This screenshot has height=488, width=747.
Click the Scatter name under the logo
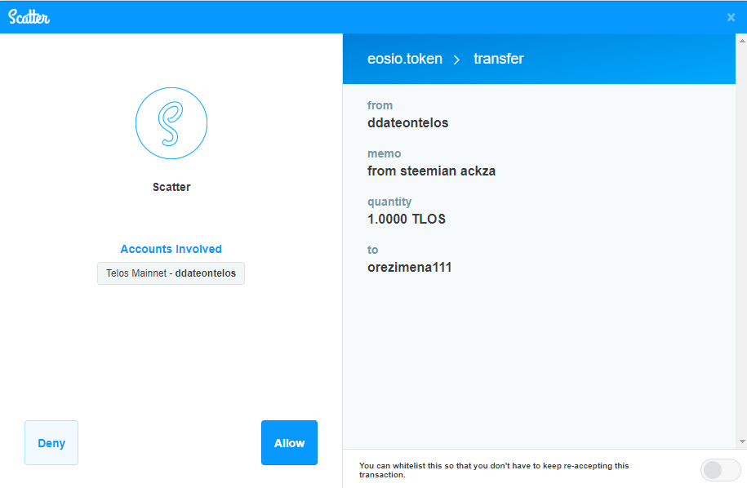click(171, 187)
